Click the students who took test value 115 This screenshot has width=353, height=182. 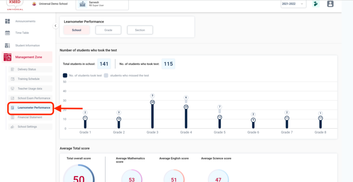(168, 64)
